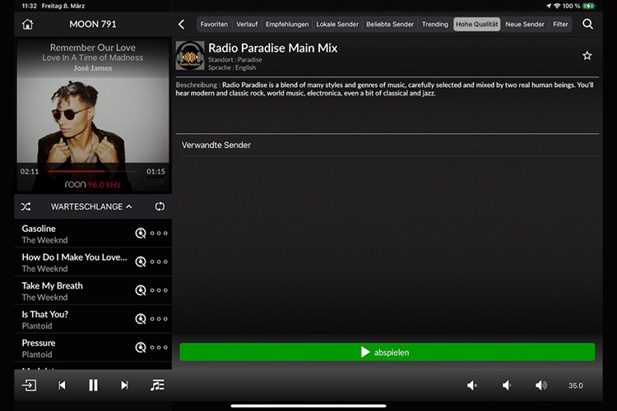Tap the location arrow in status bar
Image resolution: width=617 pixels, height=411 pixels.
(x=549, y=6)
